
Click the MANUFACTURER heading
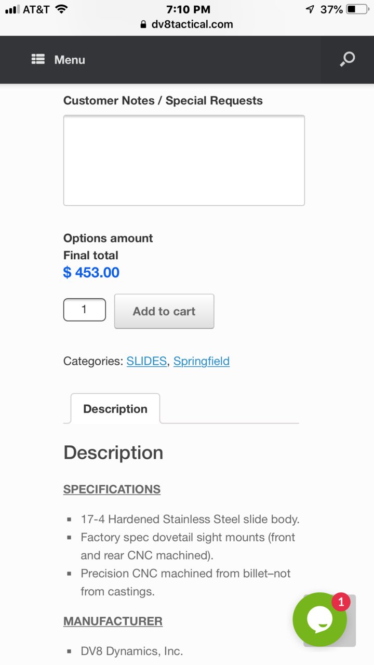113,621
